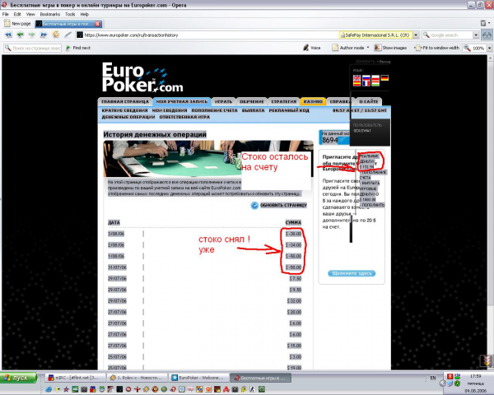Image resolution: width=494 pixels, height=395 pixels.
Task: Open the address bar dropdown arrow
Action: [x=416, y=35]
